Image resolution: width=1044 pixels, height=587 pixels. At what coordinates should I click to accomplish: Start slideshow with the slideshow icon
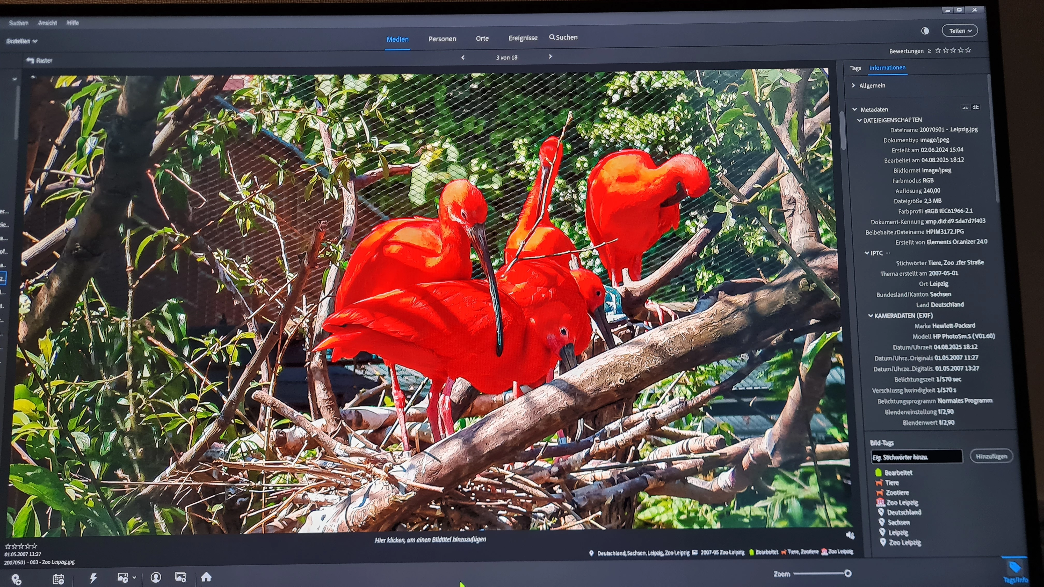point(181,577)
